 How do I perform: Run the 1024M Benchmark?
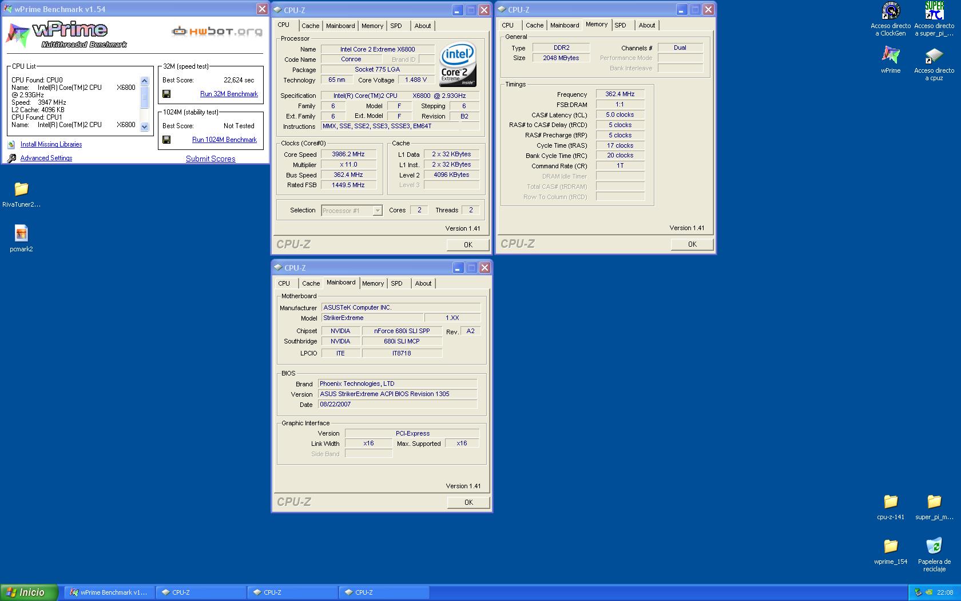224,140
